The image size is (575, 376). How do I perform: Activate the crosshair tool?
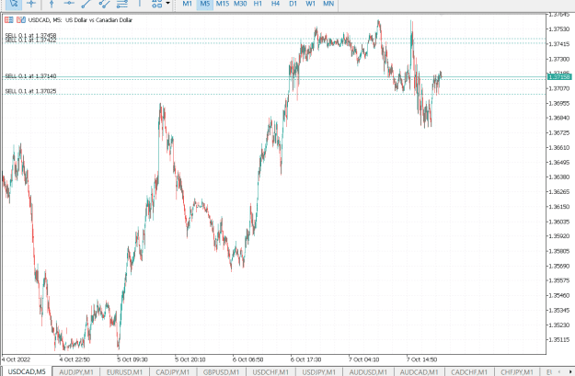pyautogui.click(x=31, y=4)
